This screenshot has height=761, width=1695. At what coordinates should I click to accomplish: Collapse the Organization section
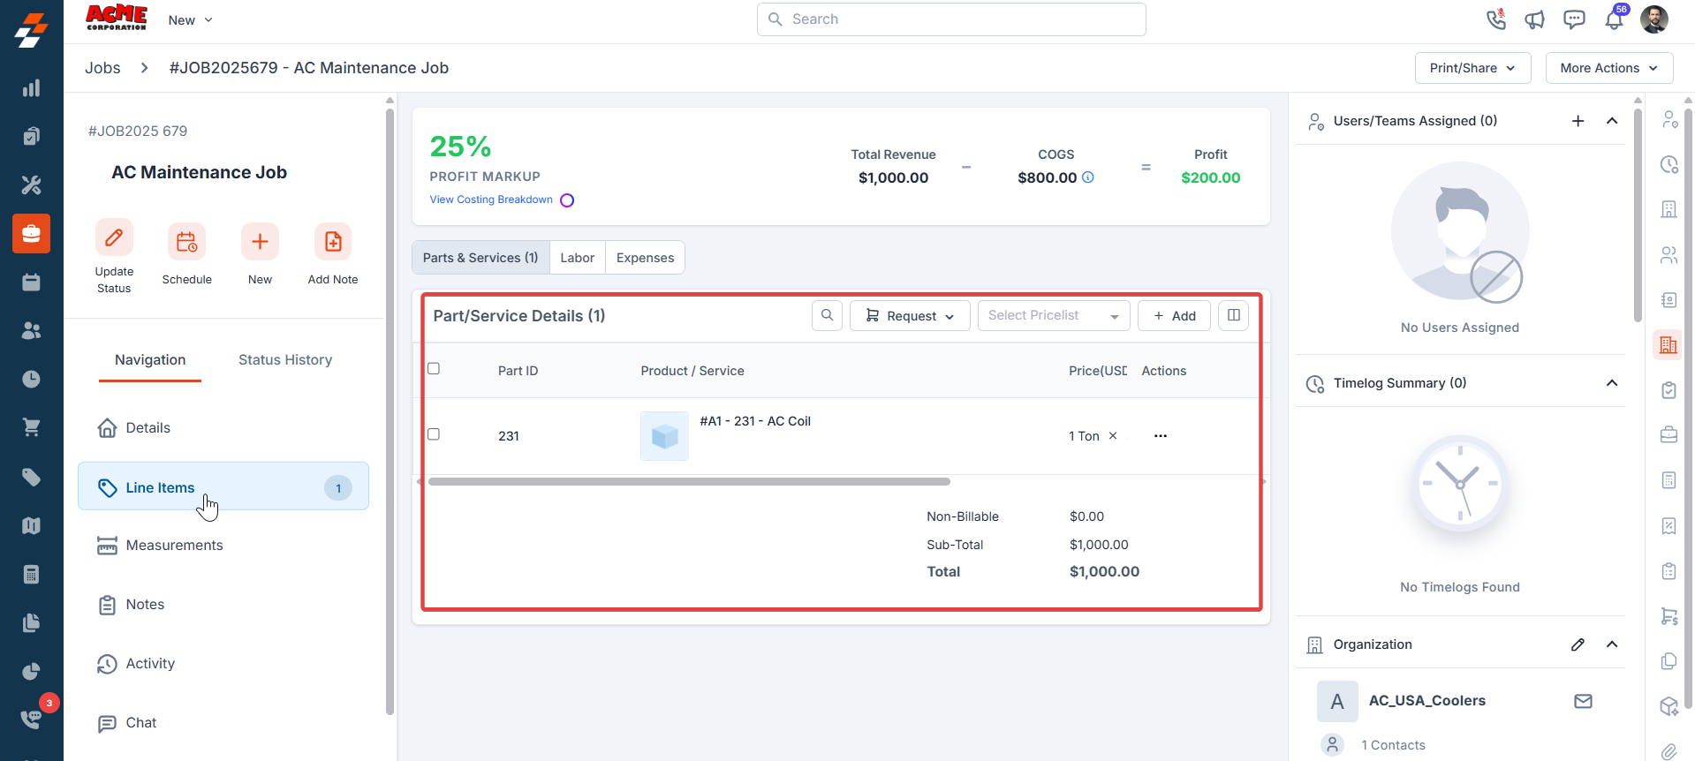point(1612,644)
